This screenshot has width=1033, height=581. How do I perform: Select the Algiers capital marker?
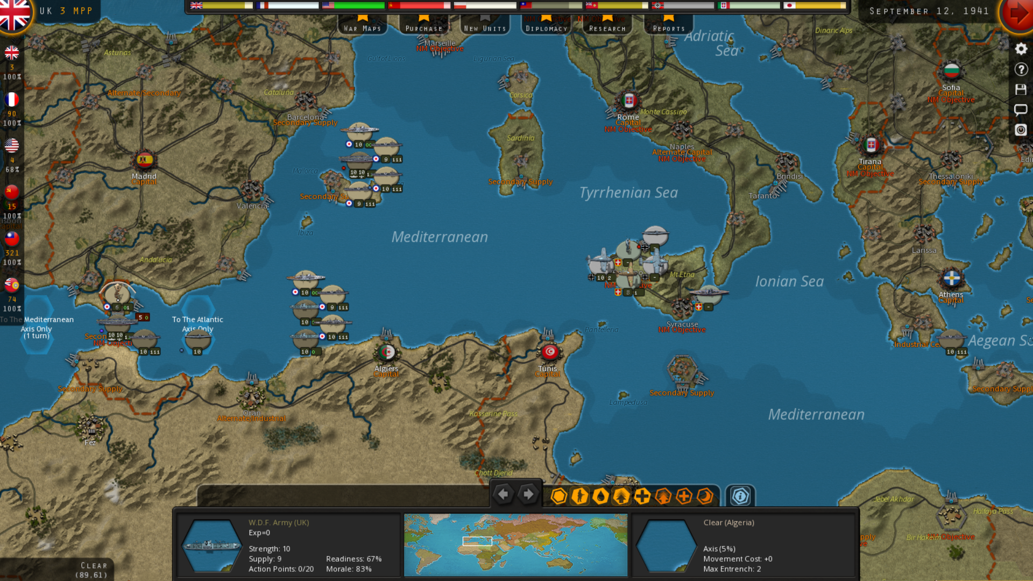pyautogui.click(x=387, y=352)
